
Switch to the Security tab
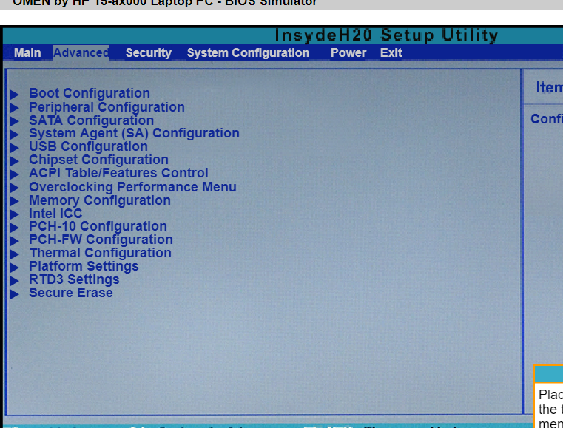tap(148, 52)
